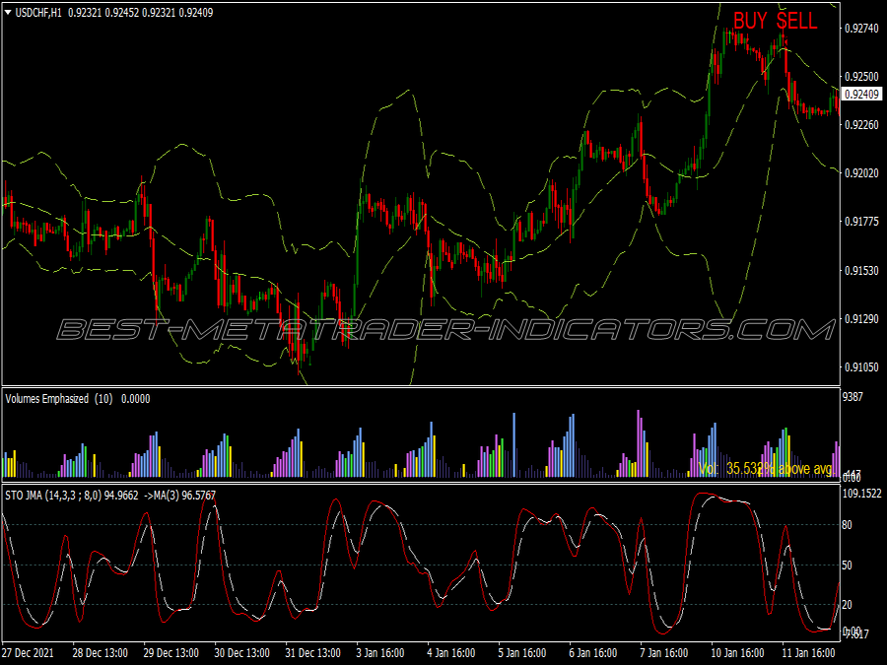Screen dimensions: 887x665
Task: Click the 7 Jan 16:00 time axis label
Action: (x=663, y=652)
